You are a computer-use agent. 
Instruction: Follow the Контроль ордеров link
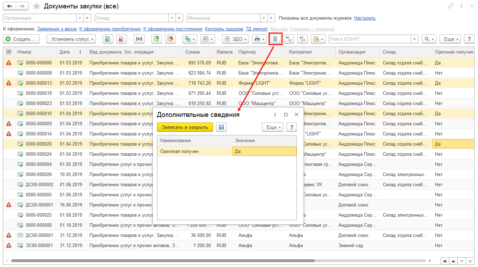(223, 29)
